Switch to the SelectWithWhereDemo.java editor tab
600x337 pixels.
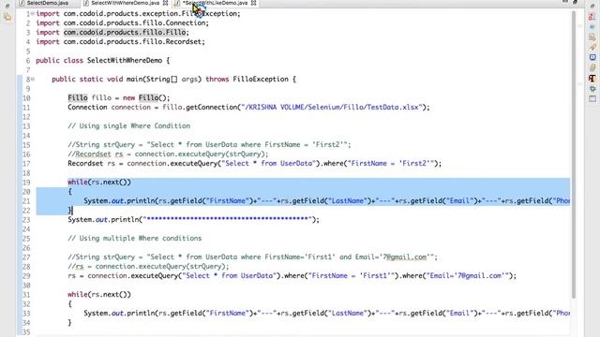(x=125, y=3)
